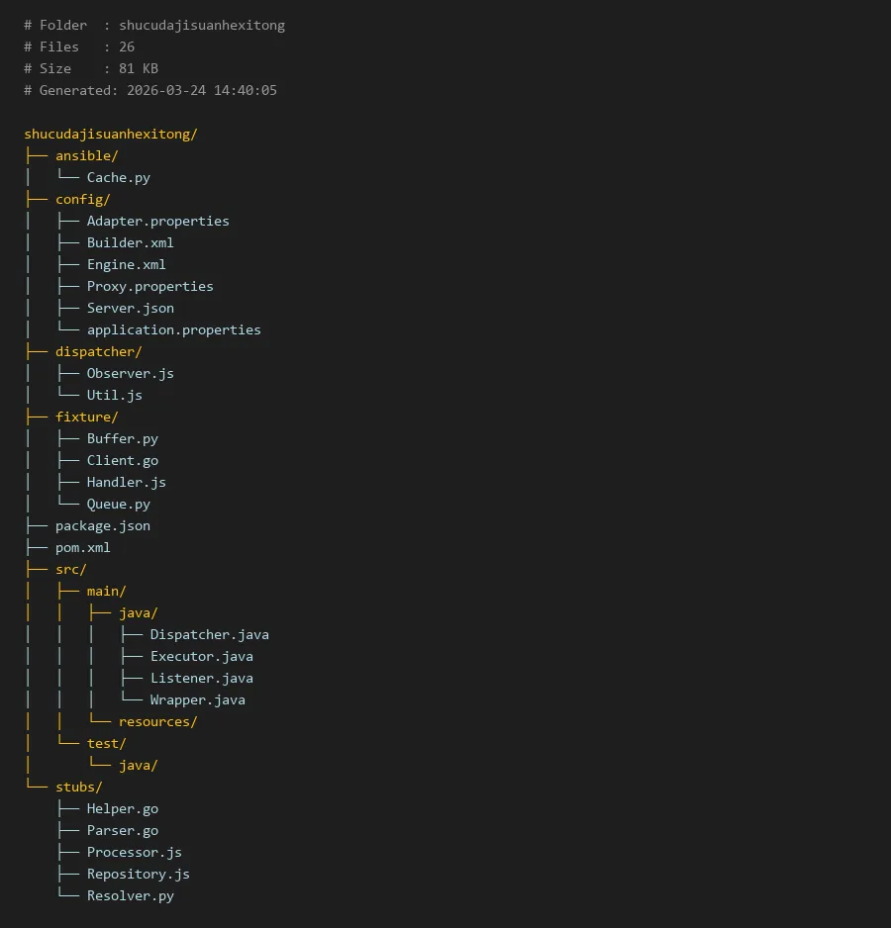891x928 pixels.
Task: Open the pom.xml file
Action: (x=83, y=547)
